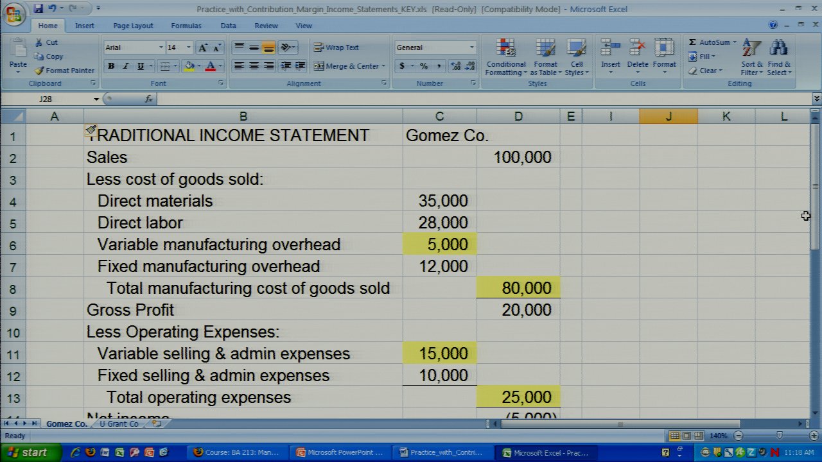822x462 pixels.
Task: Open the General number format dropdown
Action: 471,47
